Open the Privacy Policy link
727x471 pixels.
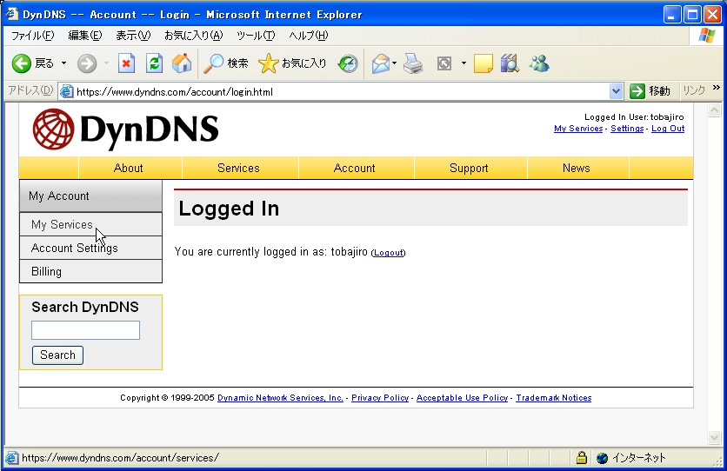380,398
